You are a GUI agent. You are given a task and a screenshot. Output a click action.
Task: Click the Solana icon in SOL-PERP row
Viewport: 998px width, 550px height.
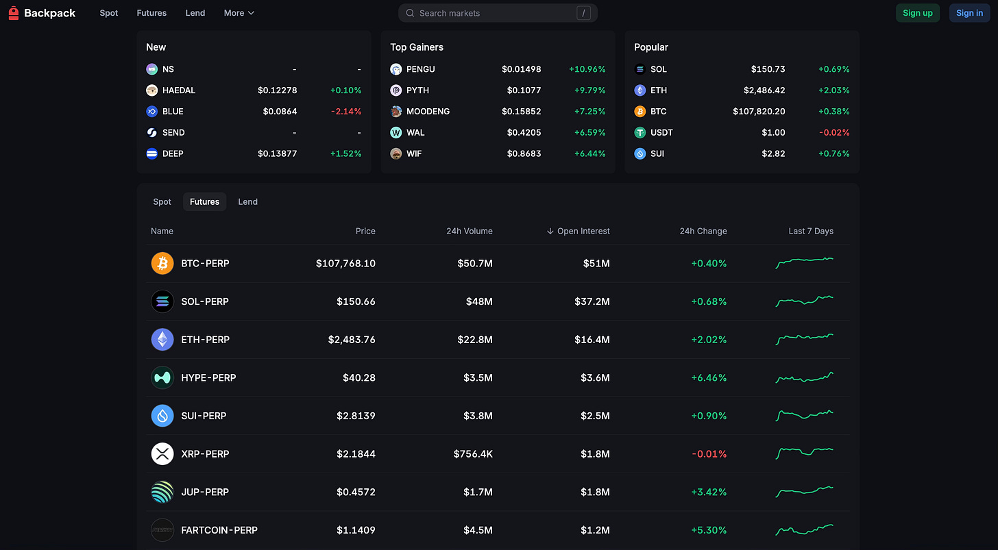[162, 301]
